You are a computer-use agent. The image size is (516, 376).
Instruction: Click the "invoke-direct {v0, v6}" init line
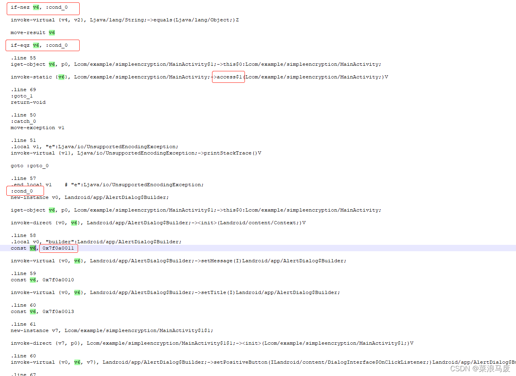pyautogui.click(x=158, y=223)
